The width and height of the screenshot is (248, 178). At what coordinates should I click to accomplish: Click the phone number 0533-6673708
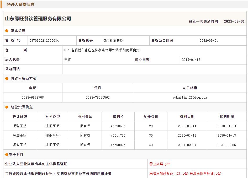pos(33,98)
